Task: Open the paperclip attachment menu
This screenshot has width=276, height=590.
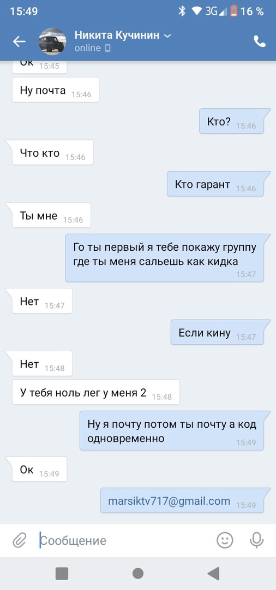Action: tap(19, 541)
